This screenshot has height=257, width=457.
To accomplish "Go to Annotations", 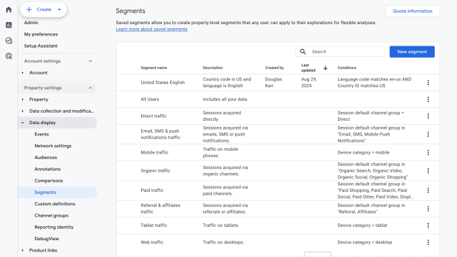I will click(48, 169).
